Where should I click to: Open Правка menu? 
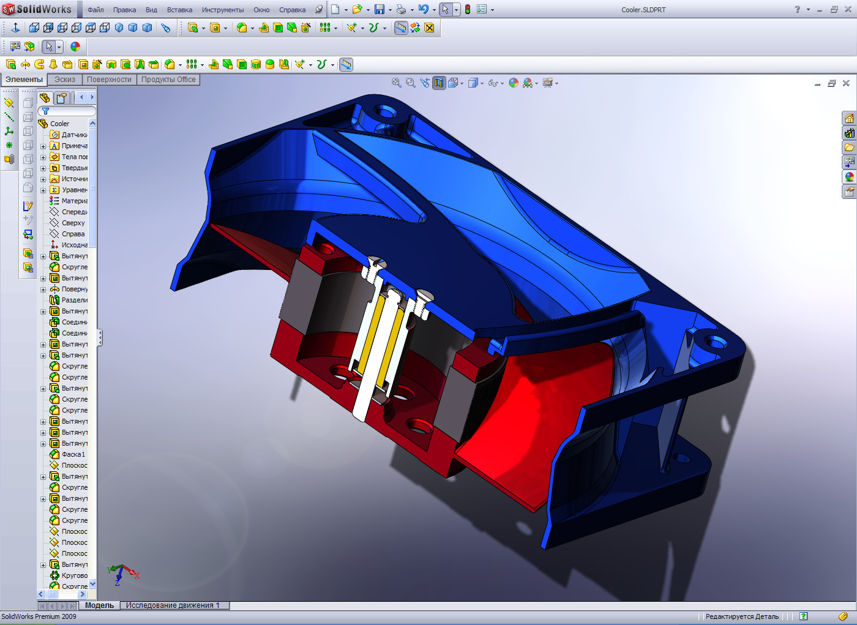pyautogui.click(x=124, y=10)
